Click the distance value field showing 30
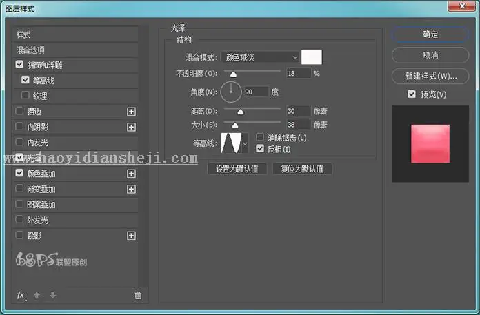The image size is (480, 315). pyautogui.click(x=299, y=111)
